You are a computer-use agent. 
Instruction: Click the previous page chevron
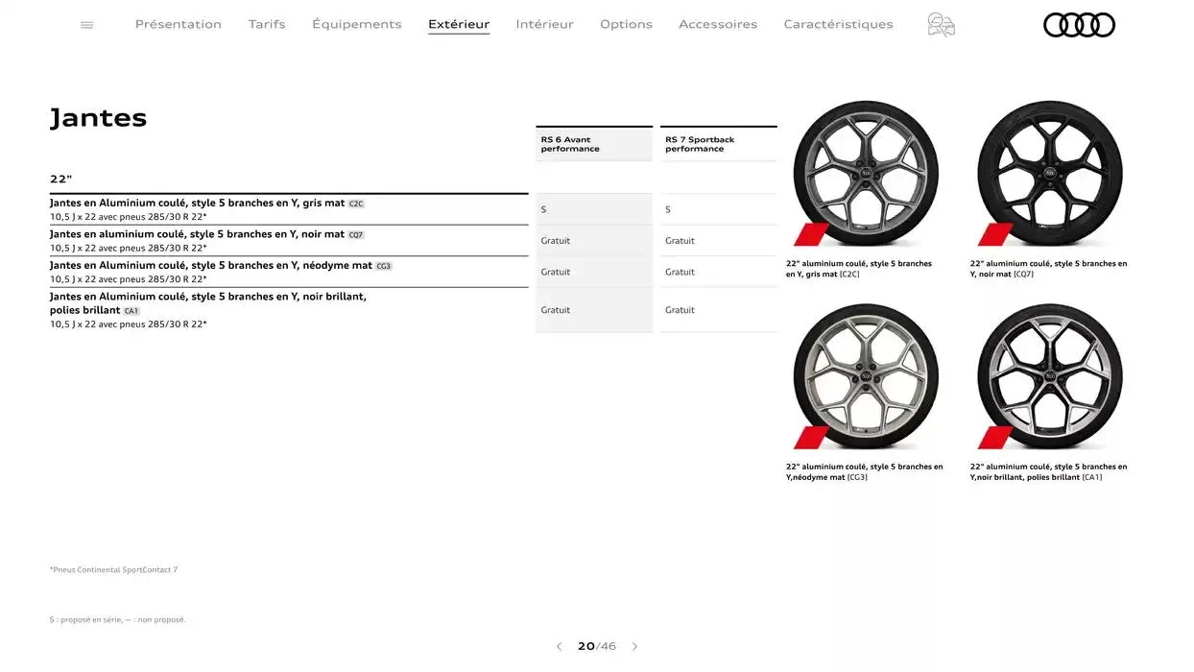pos(560,646)
